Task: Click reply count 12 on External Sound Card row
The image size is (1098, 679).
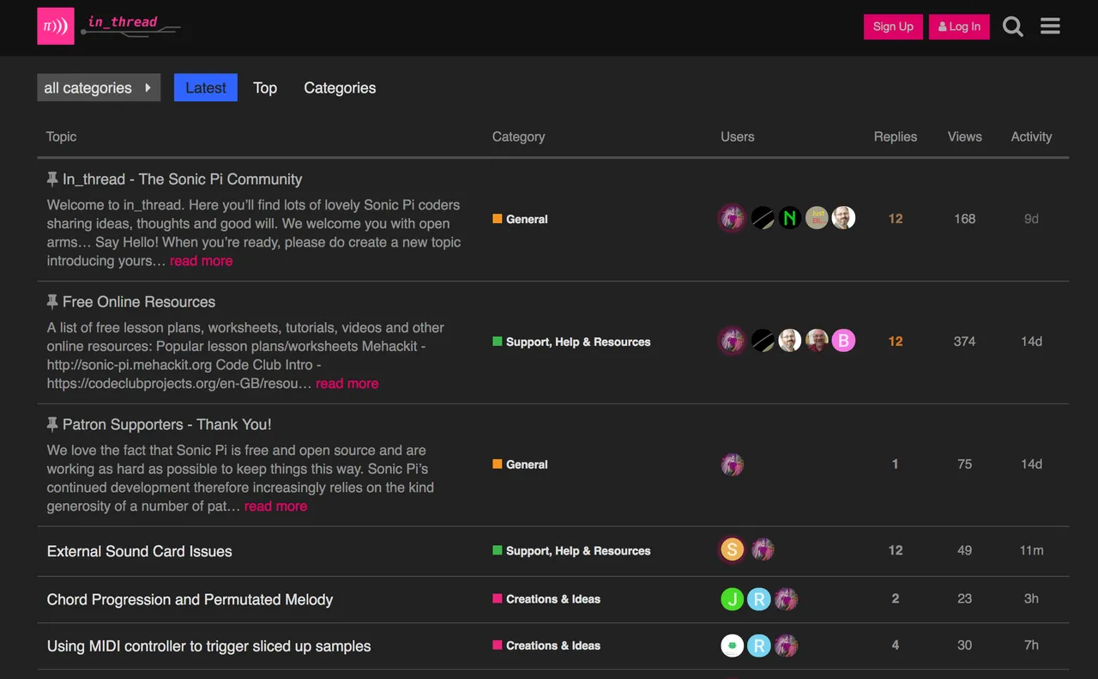Action: [896, 550]
